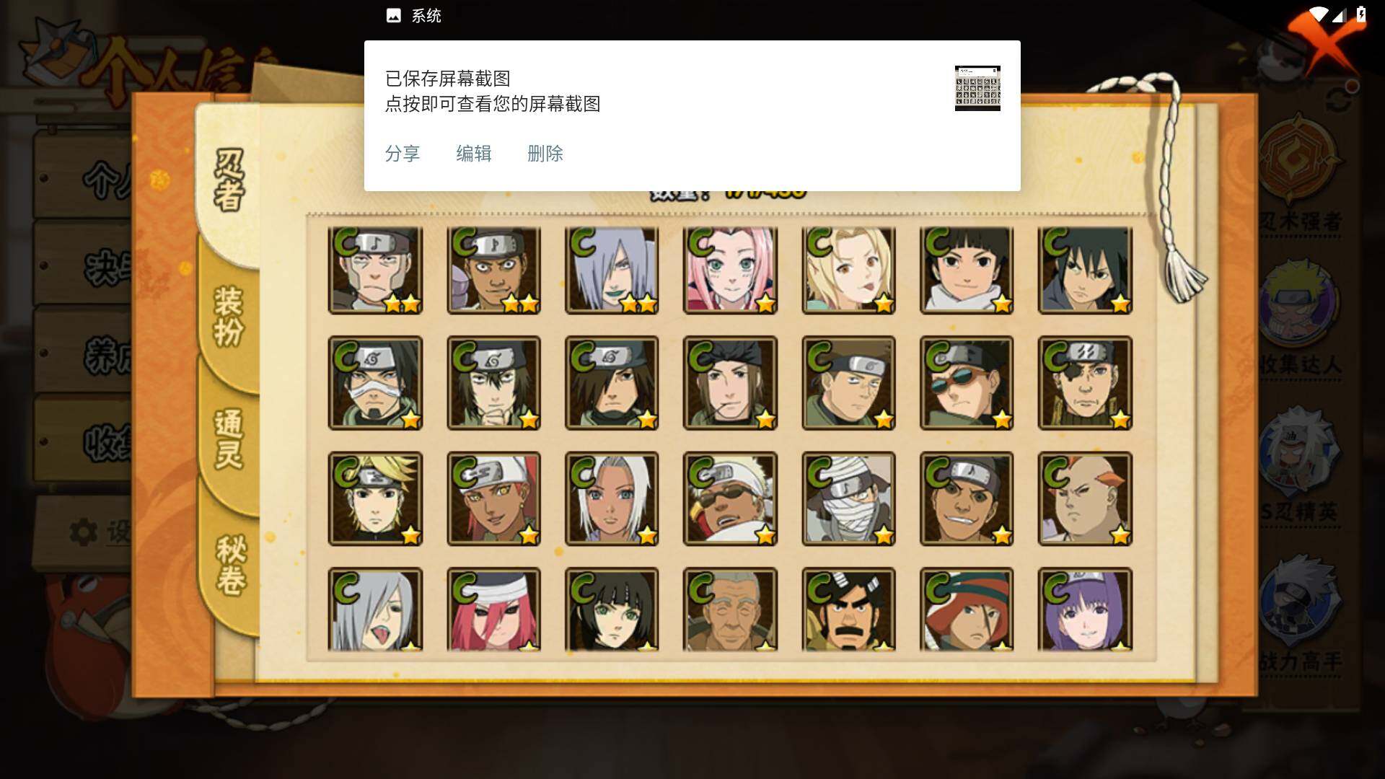The height and width of the screenshot is (779, 1385).
Task: Choose the purple-haired ninja in the bottom row
Action: pos(1085,610)
